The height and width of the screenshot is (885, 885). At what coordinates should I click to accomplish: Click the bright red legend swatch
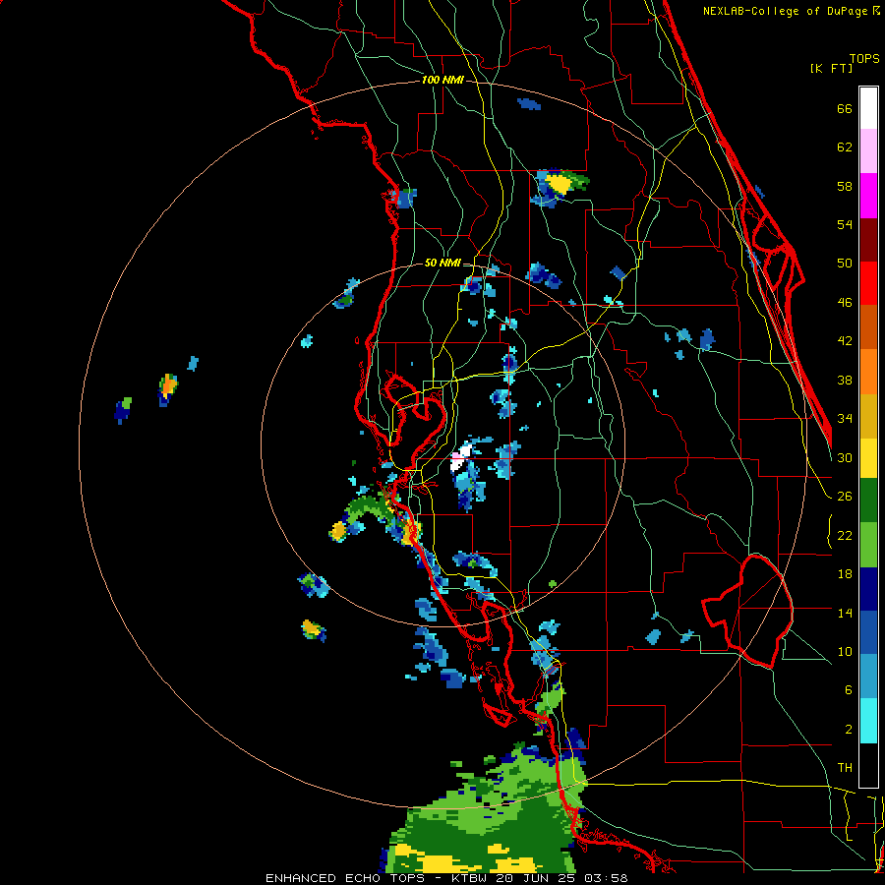(868, 283)
